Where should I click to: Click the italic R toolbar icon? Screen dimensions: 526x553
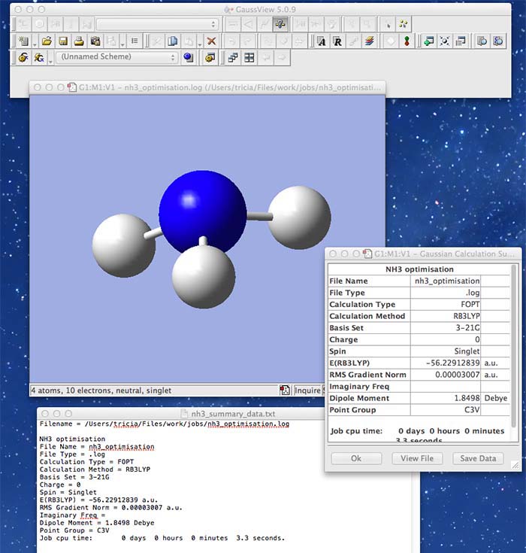click(338, 41)
